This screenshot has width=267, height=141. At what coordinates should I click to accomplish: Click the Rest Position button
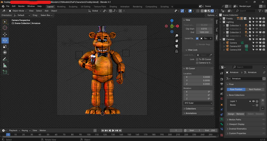(255, 89)
